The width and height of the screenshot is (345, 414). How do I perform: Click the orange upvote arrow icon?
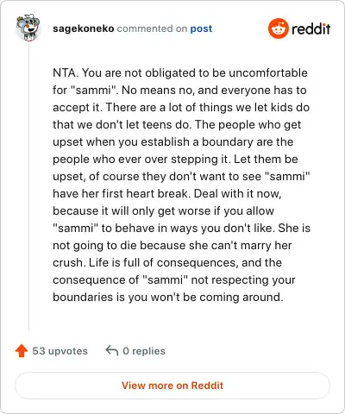[22, 351]
